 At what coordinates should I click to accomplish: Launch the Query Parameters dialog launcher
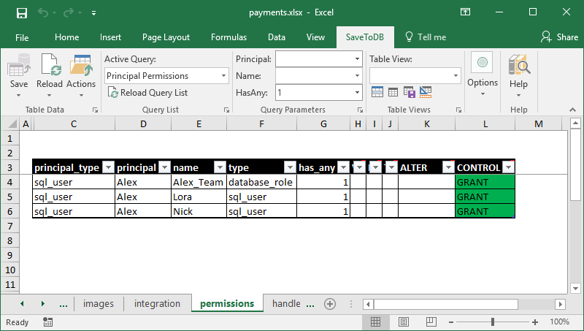360,110
